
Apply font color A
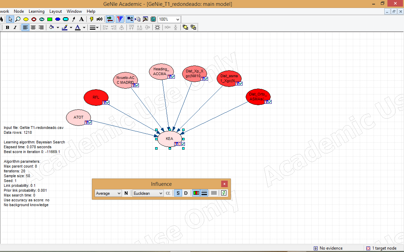coord(78,28)
